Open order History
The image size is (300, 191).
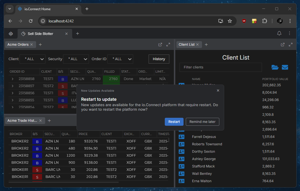159,59
